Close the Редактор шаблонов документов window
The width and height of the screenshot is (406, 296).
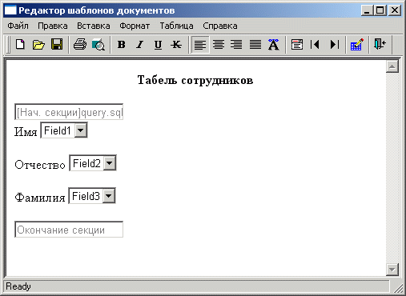click(395, 10)
